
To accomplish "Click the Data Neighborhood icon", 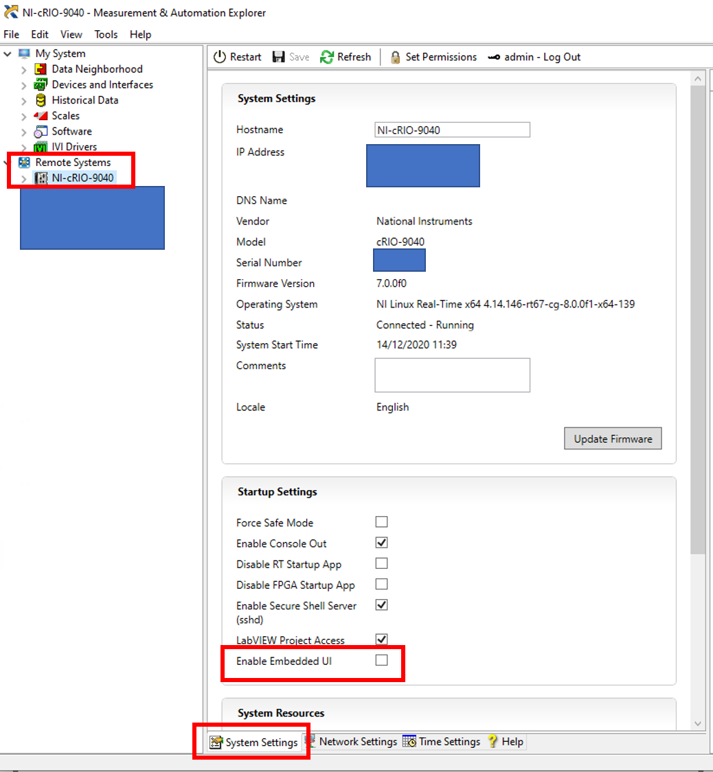I will click(41, 69).
